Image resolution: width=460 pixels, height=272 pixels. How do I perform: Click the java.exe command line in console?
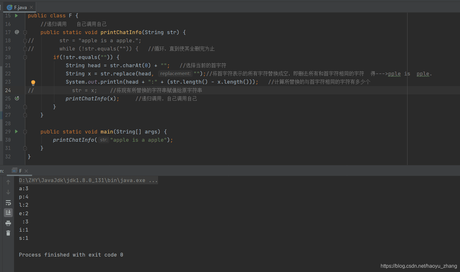88,180
